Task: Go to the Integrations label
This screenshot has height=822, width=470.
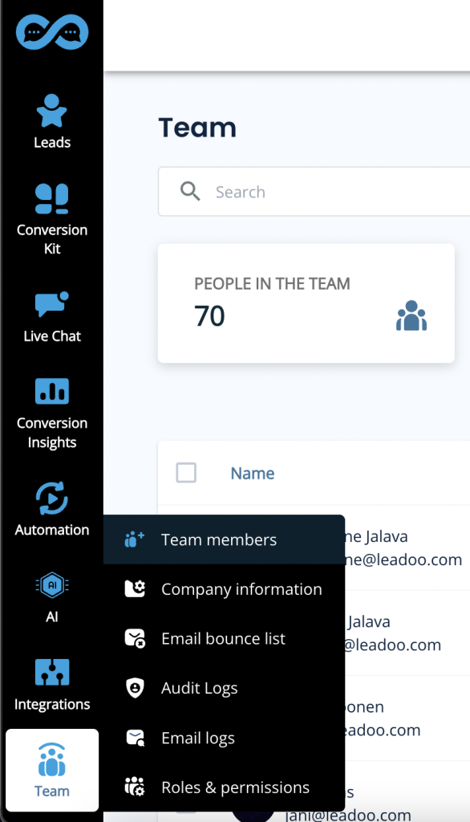Action: coord(52,704)
